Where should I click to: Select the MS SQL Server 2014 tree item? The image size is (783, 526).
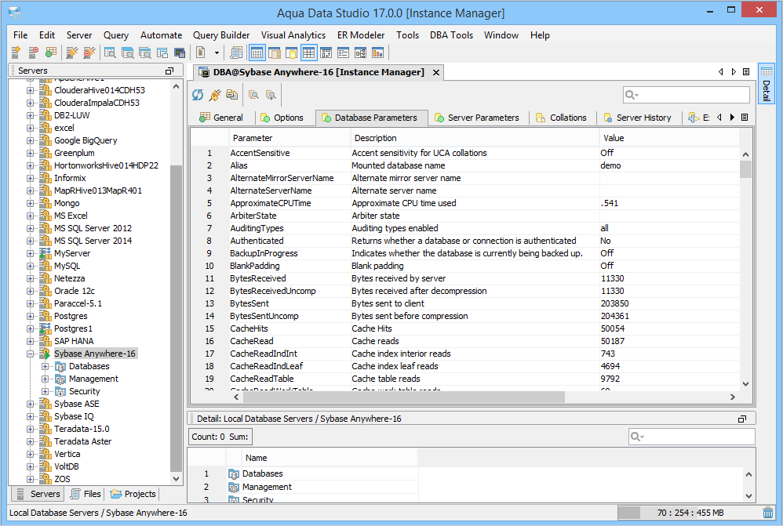click(x=93, y=241)
